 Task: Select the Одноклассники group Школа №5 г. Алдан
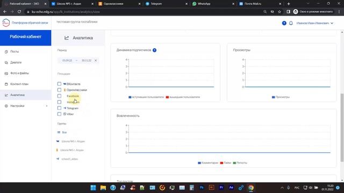tap(70, 150)
